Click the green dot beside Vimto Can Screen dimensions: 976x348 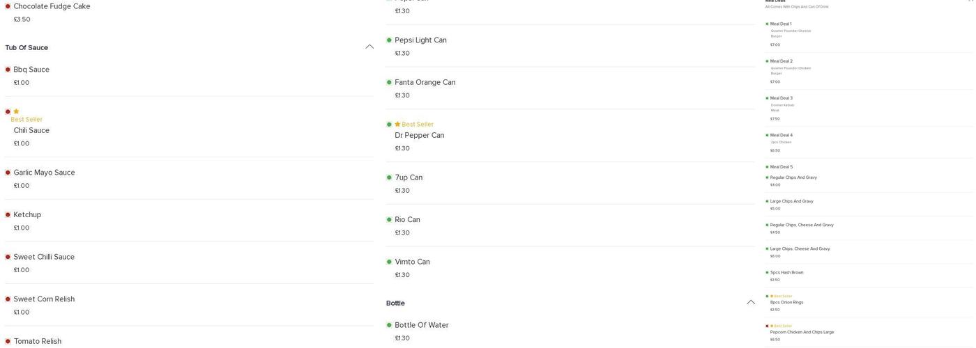[389, 262]
